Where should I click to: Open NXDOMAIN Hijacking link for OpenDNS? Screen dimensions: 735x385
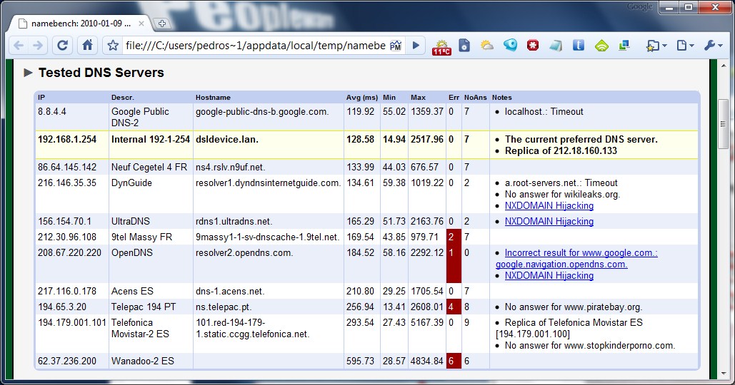tap(549, 275)
